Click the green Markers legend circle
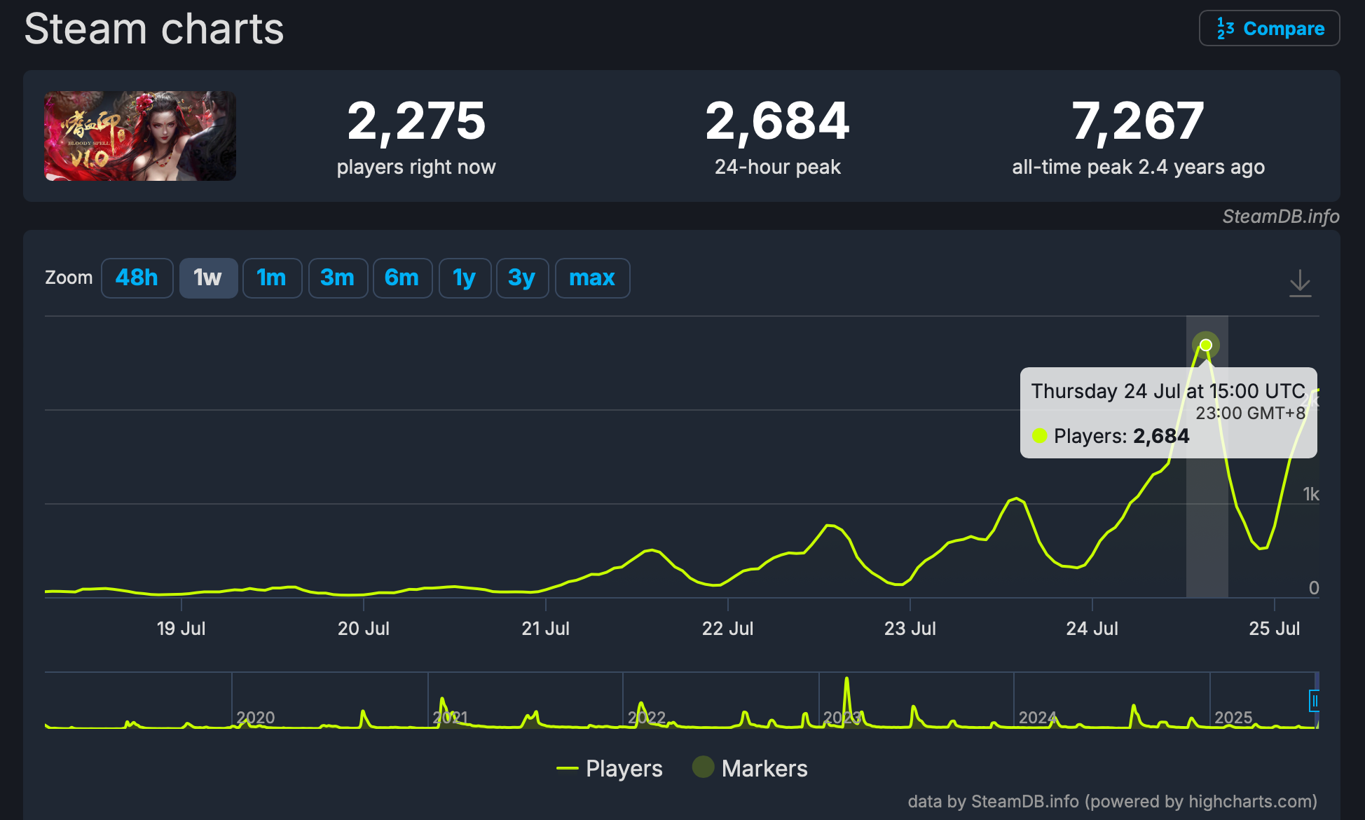 (703, 767)
